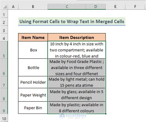Click description 'Made by plastic; available in'

(77, 108)
